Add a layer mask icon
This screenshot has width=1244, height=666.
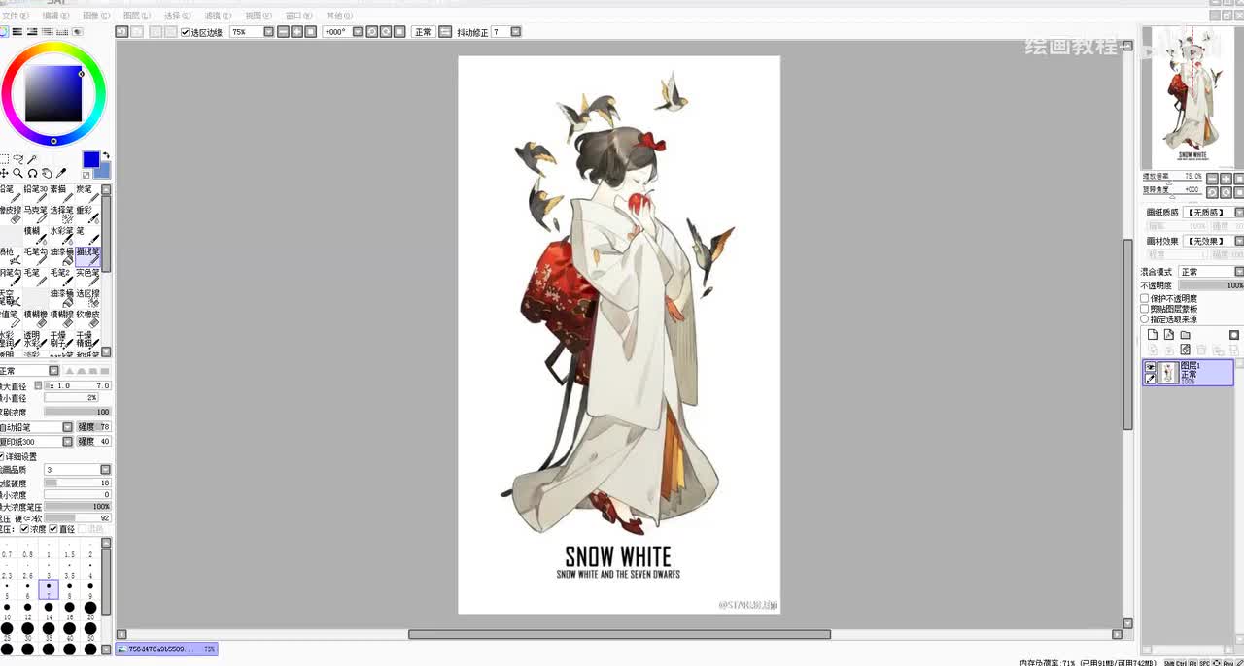coord(1234,334)
